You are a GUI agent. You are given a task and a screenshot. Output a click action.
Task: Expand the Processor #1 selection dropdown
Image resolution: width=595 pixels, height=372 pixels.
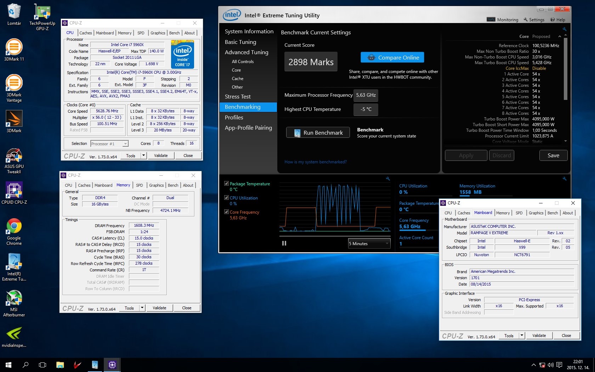tap(125, 144)
